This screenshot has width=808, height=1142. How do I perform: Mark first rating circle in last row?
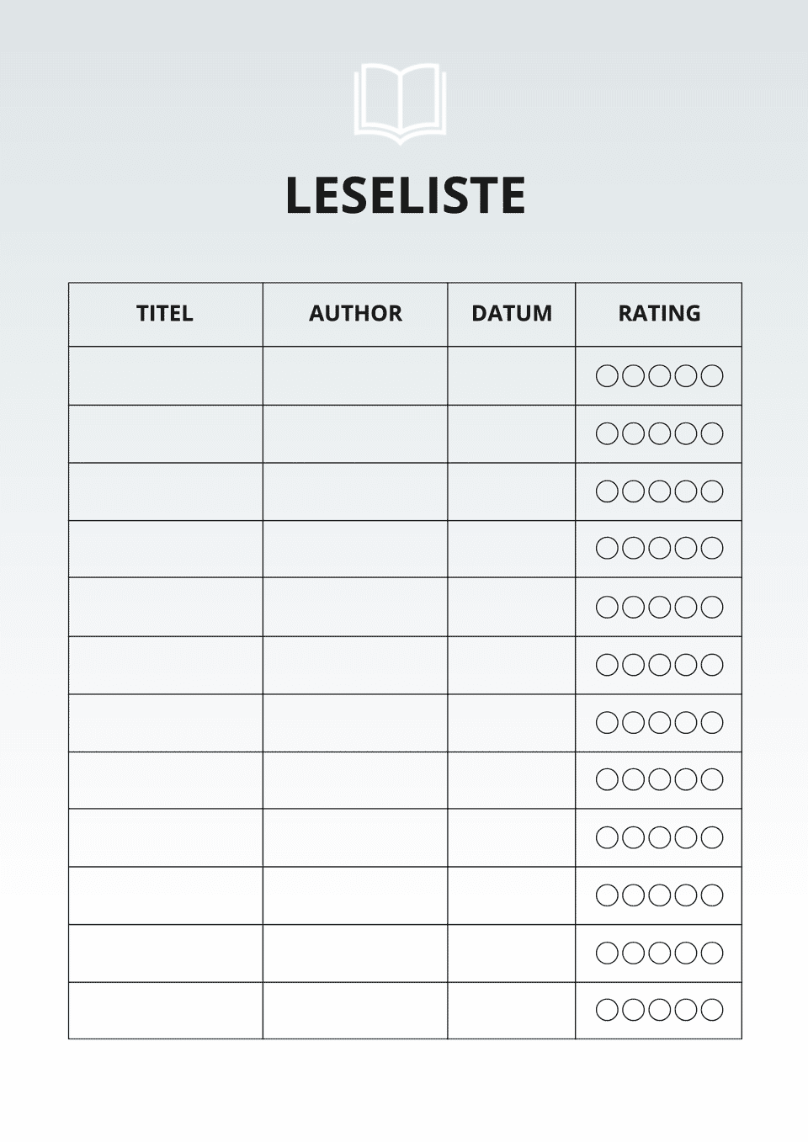point(607,1010)
